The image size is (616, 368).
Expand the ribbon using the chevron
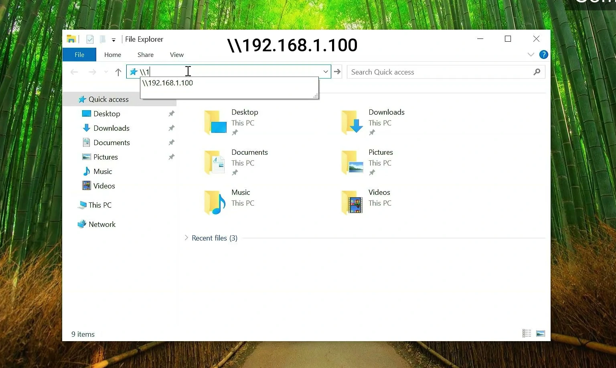pyautogui.click(x=531, y=55)
